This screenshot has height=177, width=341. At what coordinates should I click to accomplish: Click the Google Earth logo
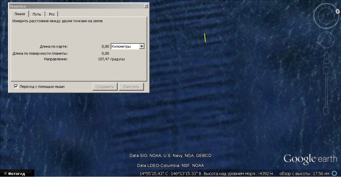pos(310,159)
